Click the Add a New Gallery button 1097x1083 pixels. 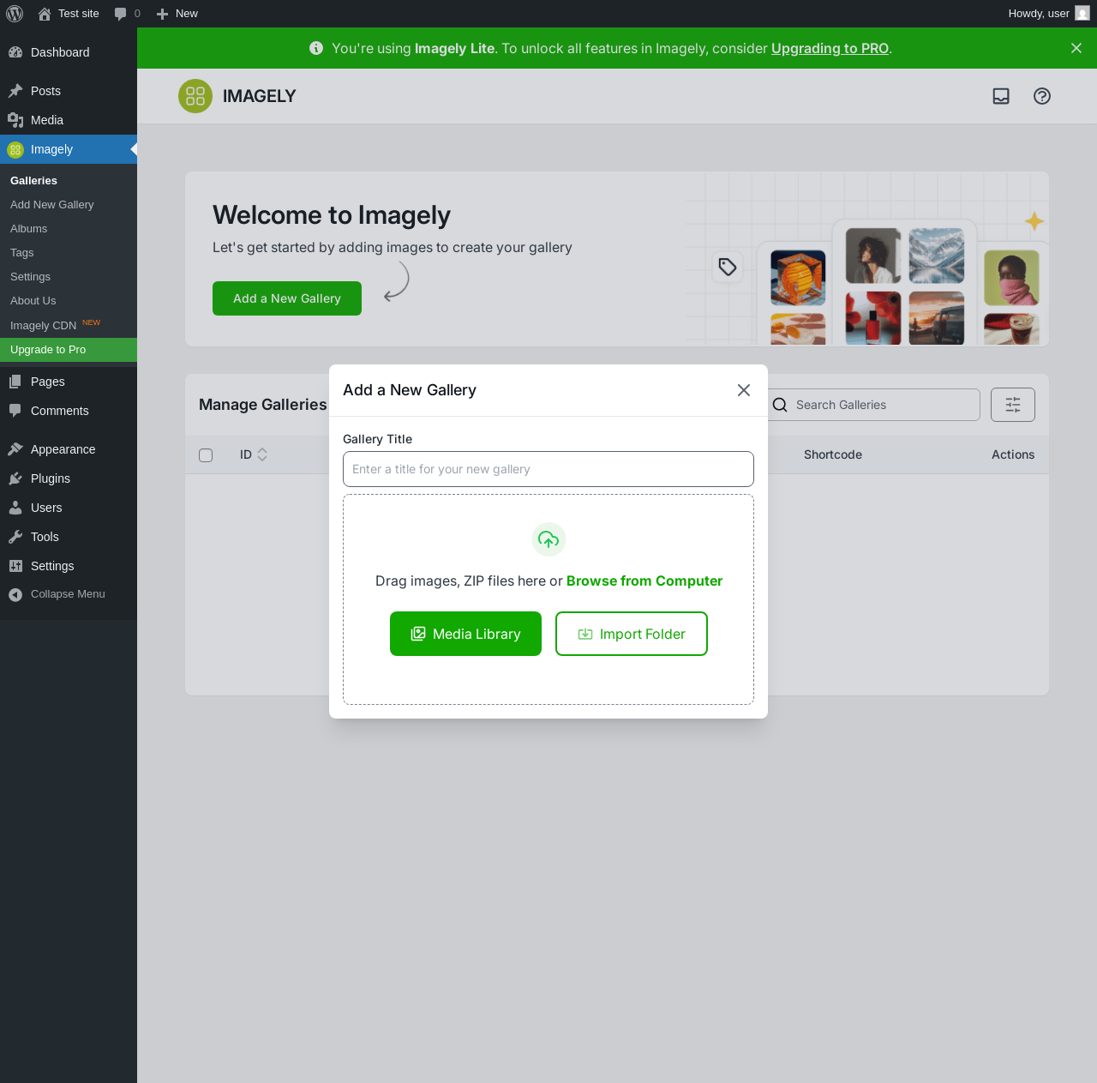tap(287, 298)
